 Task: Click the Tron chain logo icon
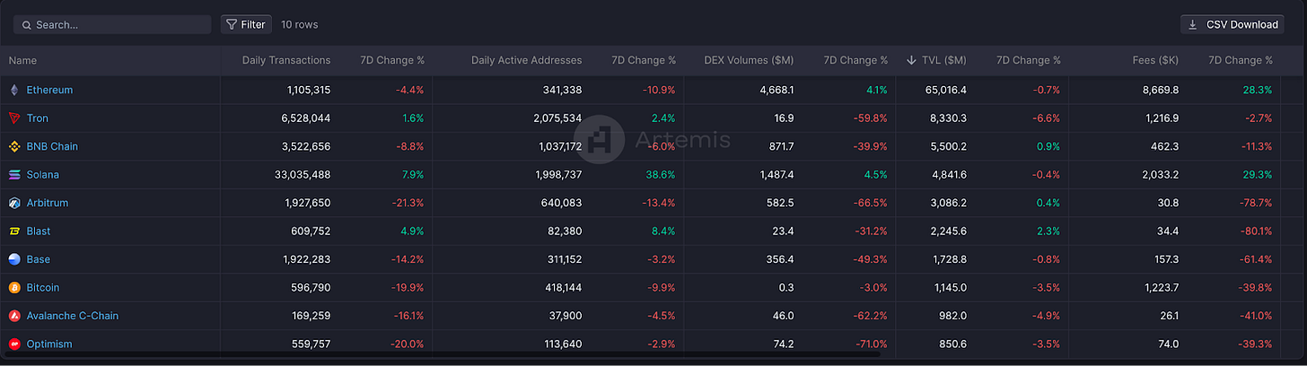(14, 118)
